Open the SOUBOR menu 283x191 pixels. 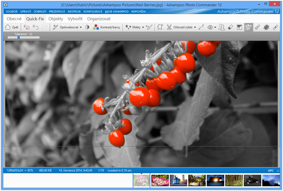coord(12,12)
